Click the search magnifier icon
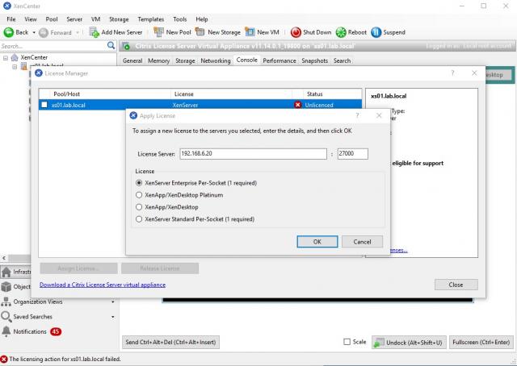This screenshot has height=366, width=517. 111,45
